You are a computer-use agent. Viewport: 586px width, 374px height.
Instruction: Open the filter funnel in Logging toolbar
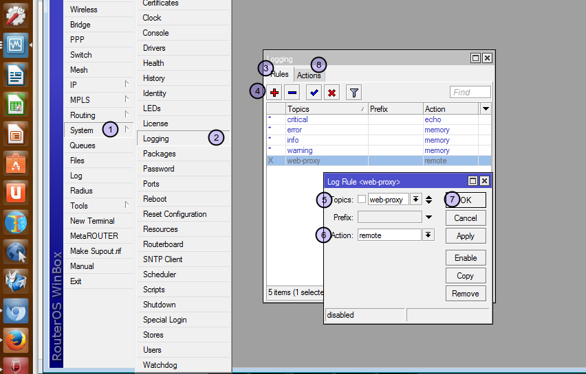(354, 93)
